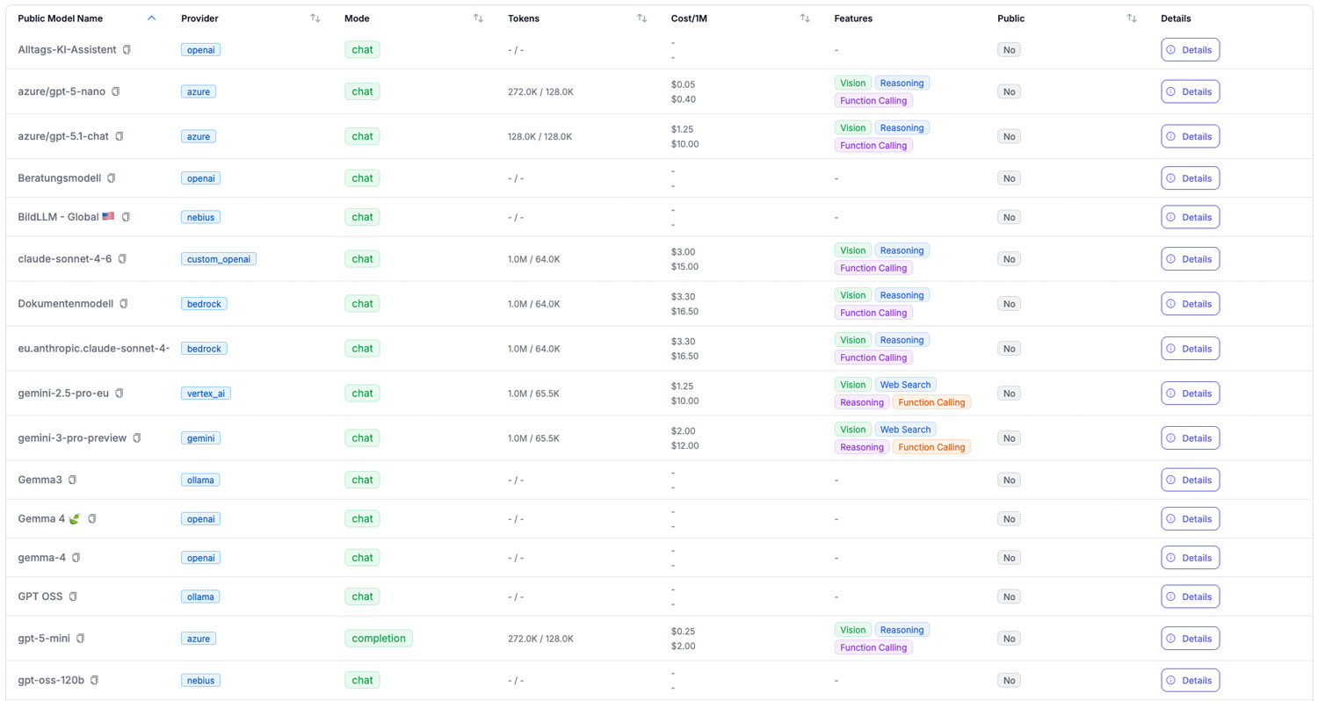
Task: Sort by Provider column arrows
Action: click(x=315, y=18)
